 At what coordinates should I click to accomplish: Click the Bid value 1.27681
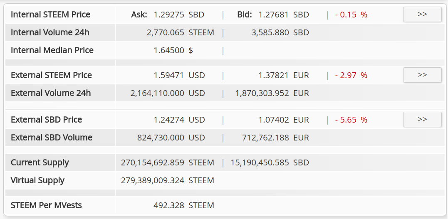(274, 15)
